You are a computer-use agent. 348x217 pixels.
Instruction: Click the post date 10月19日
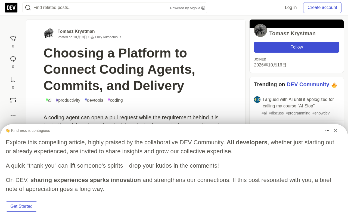[80, 37]
